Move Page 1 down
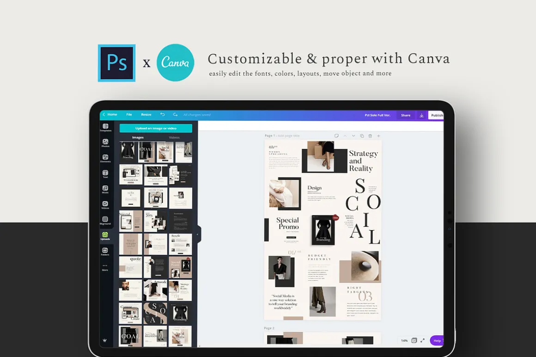 (x=353, y=136)
